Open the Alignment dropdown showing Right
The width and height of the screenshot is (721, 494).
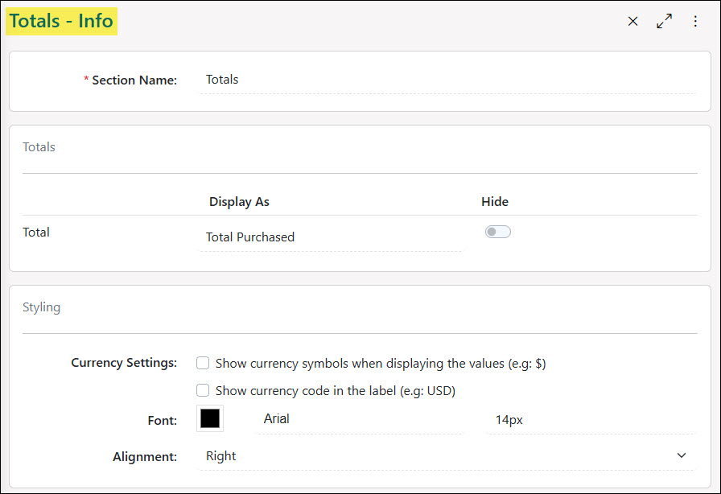coord(447,456)
